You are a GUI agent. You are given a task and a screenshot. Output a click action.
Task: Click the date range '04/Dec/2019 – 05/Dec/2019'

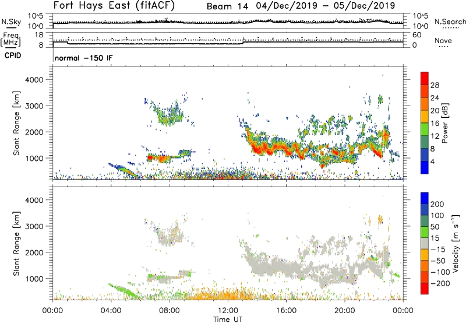326,6
